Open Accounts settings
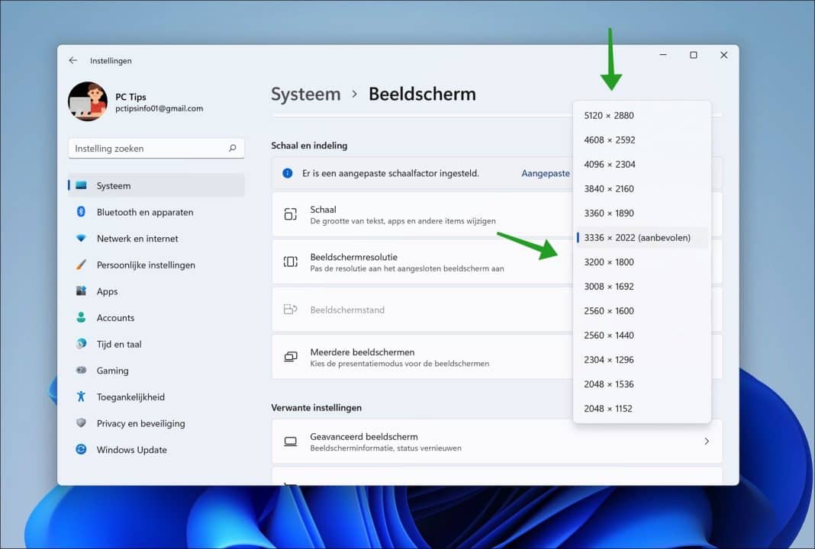This screenshot has width=815, height=549. tap(156, 317)
